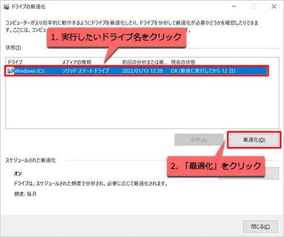Screen dimensions: 284x237
Task: Click the 前回の分析または最... column header
Action: (145, 62)
